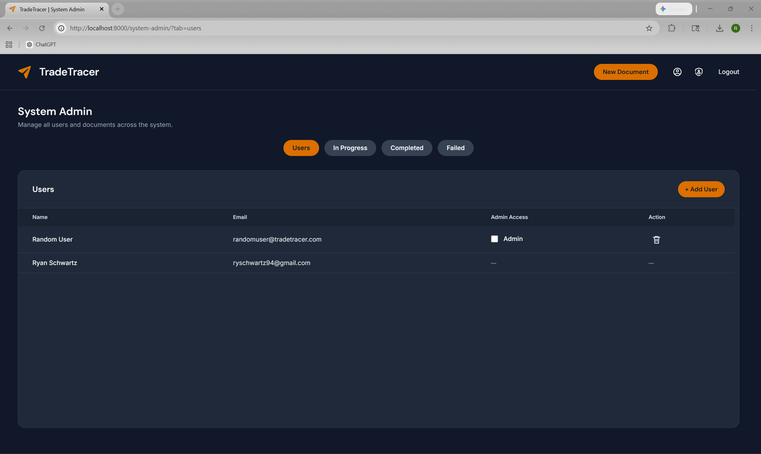Open the system admin shield icon
The height and width of the screenshot is (454, 761).
click(699, 72)
